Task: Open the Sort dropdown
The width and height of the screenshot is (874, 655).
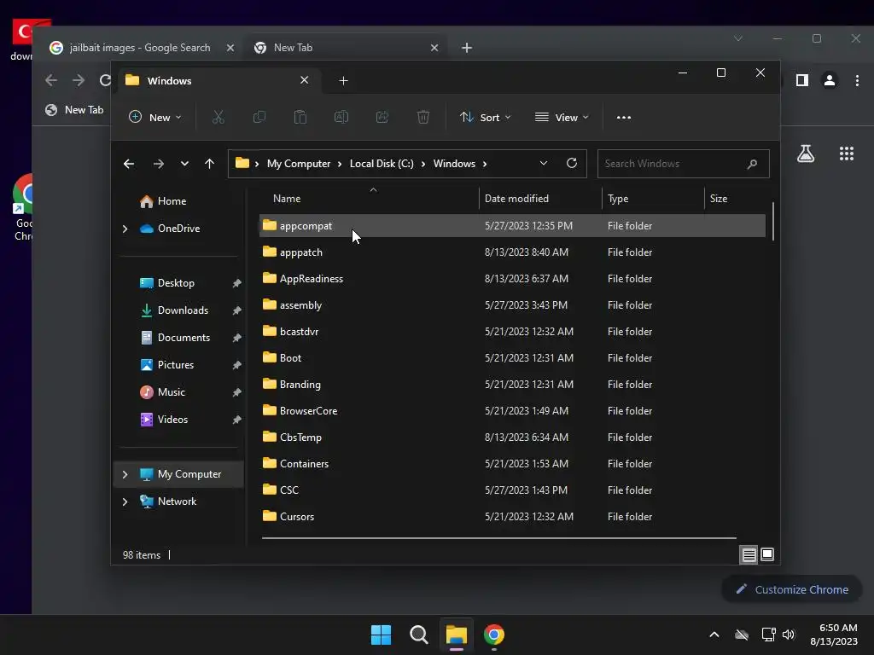Action: [x=485, y=117]
